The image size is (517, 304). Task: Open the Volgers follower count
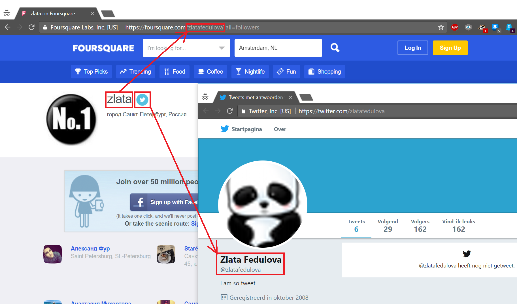tap(420, 226)
